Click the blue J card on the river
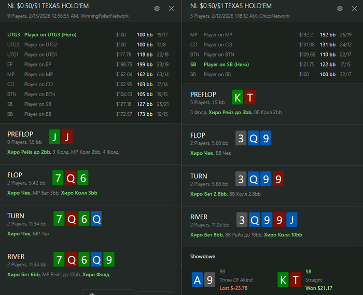This screenshot has width=363, height=295. pyautogui.click(x=292, y=220)
